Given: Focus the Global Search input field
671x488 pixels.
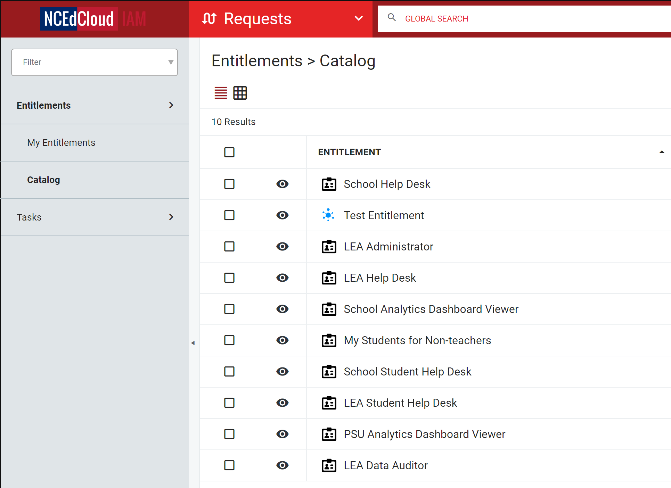Looking at the screenshot, I should click(524, 19).
